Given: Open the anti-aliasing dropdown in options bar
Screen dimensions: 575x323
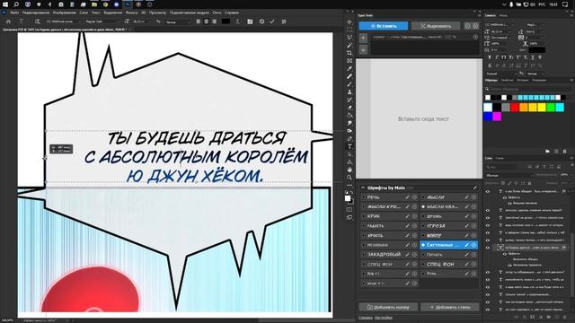Looking at the screenshot, I should click(x=178, y=22).
